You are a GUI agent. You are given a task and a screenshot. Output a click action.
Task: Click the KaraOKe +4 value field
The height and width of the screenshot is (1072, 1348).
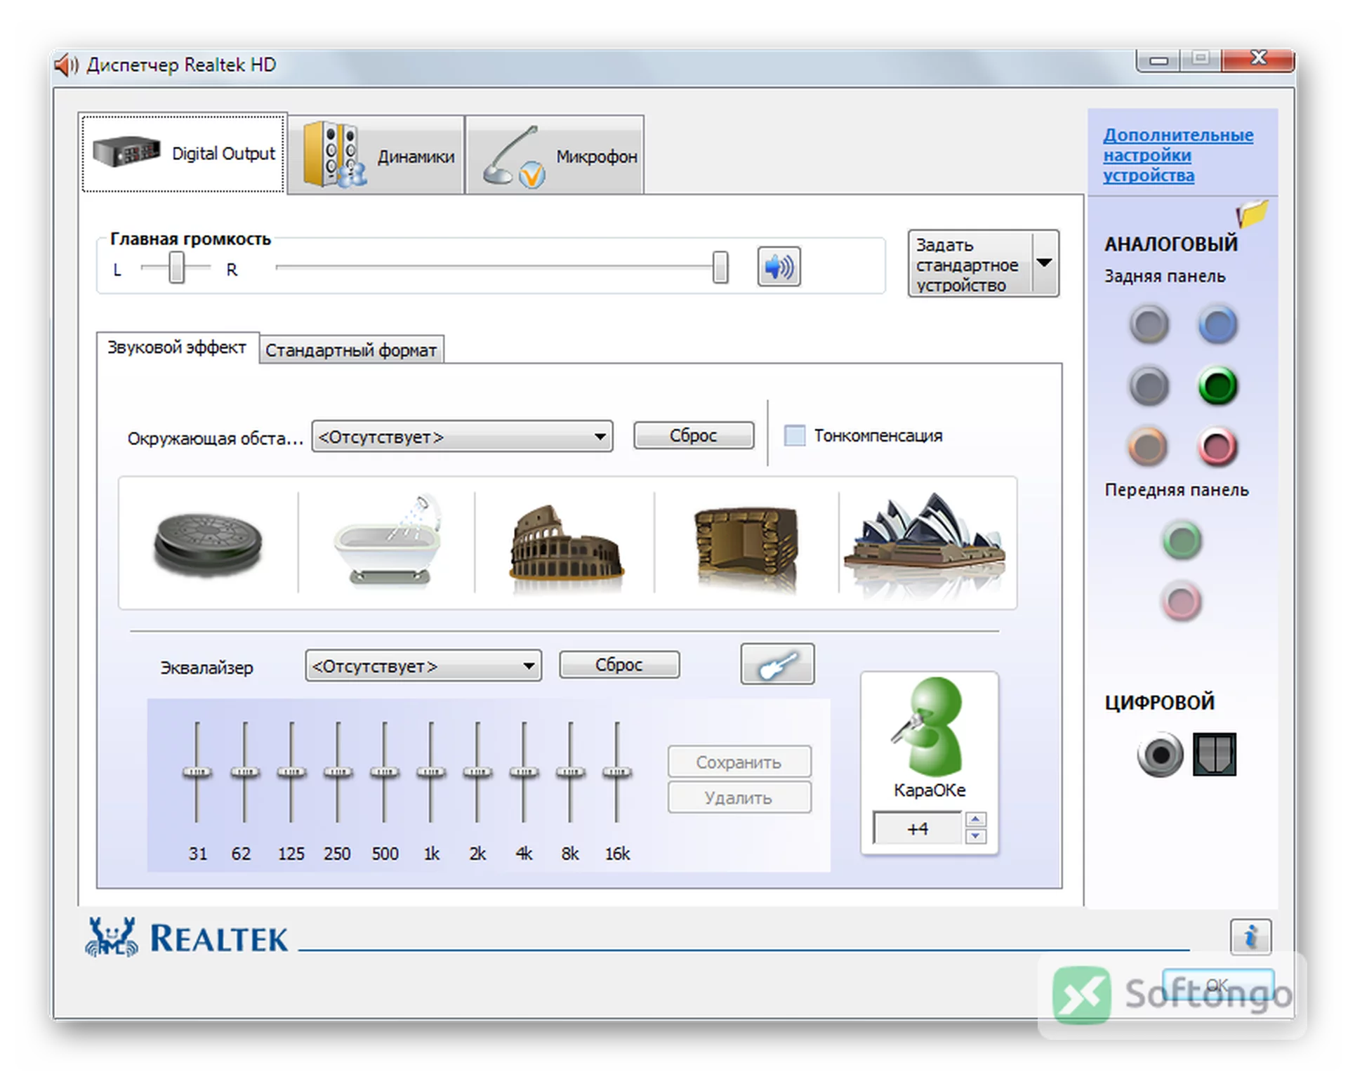click(x=918, y=828)
